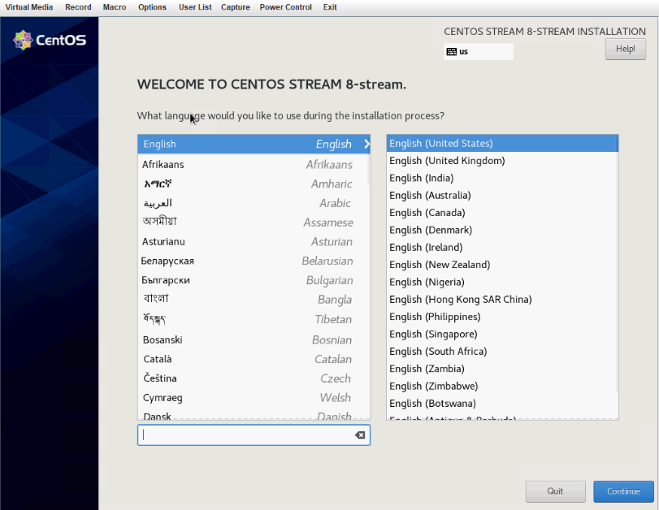This screenshot has width=659, height=510.
Task: Select English (Botswana) locale
Action: 502,404
